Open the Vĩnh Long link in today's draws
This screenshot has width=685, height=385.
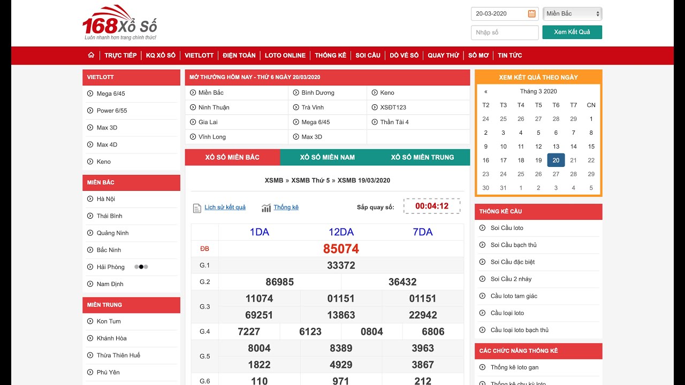[212, 137]
